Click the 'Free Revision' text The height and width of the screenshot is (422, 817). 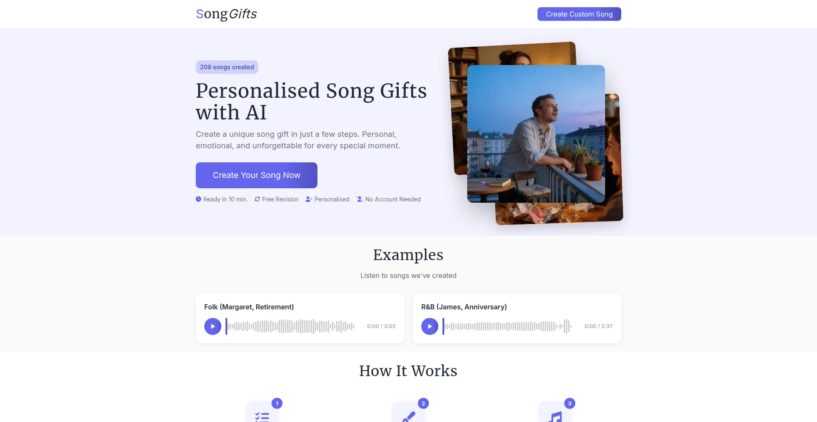pyautogui.click(x=280, y=199)
